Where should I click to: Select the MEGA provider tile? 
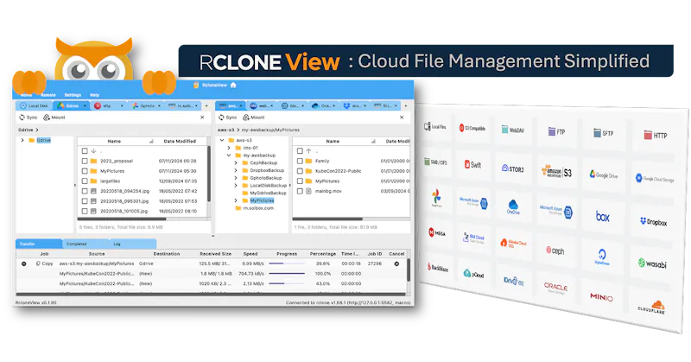[437, 232]
